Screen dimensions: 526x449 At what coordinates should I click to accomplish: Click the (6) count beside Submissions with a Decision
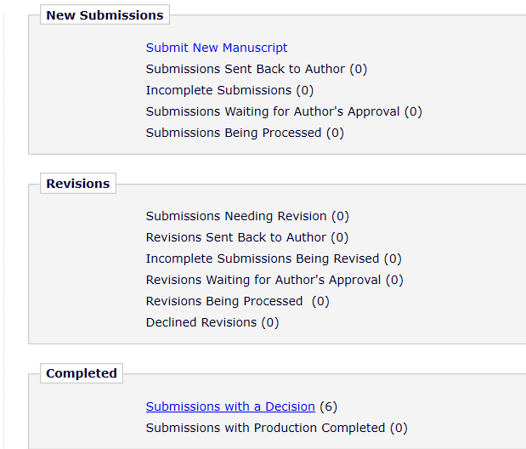tap(328, 406)
